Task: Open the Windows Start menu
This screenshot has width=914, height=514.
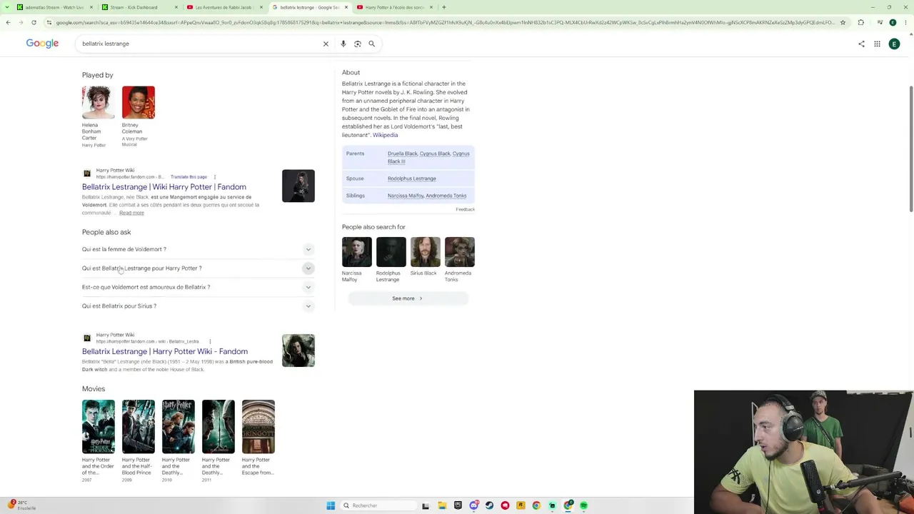Action: coord(331,505)
